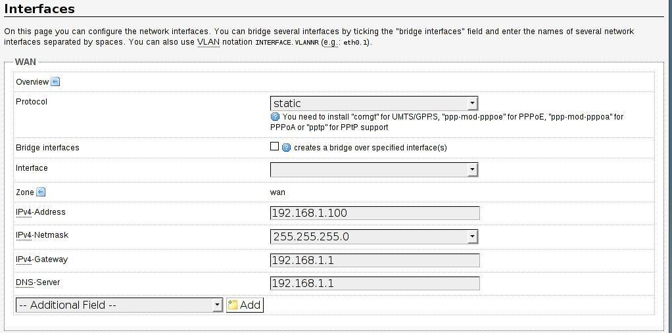
Task: Click the help icon beside the bridge checkbox
Action: (287, 148)
